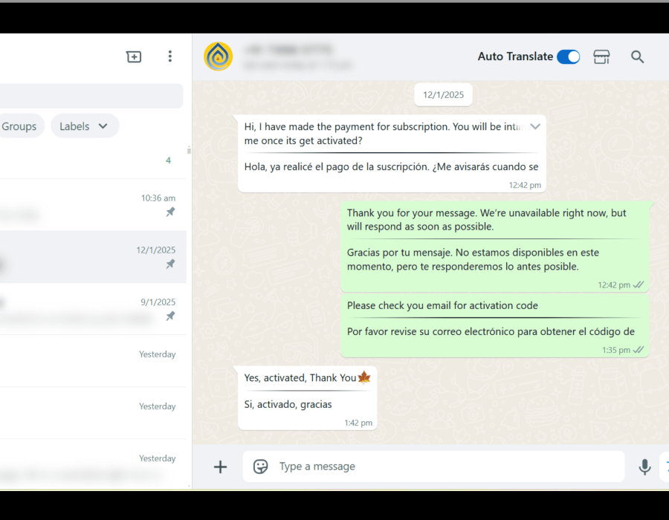Open the pinned chat from 10:36 am
The width and height of the screenshot is (669, 520).
[x=93, y=205]
